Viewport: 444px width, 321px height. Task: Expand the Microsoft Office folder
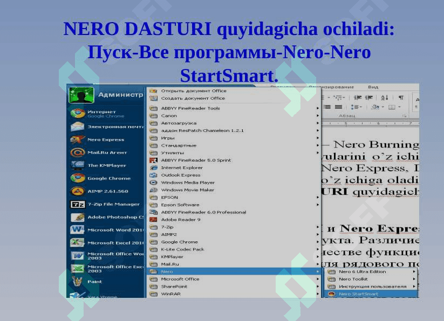pyautogui.click(x=234, y=279)
